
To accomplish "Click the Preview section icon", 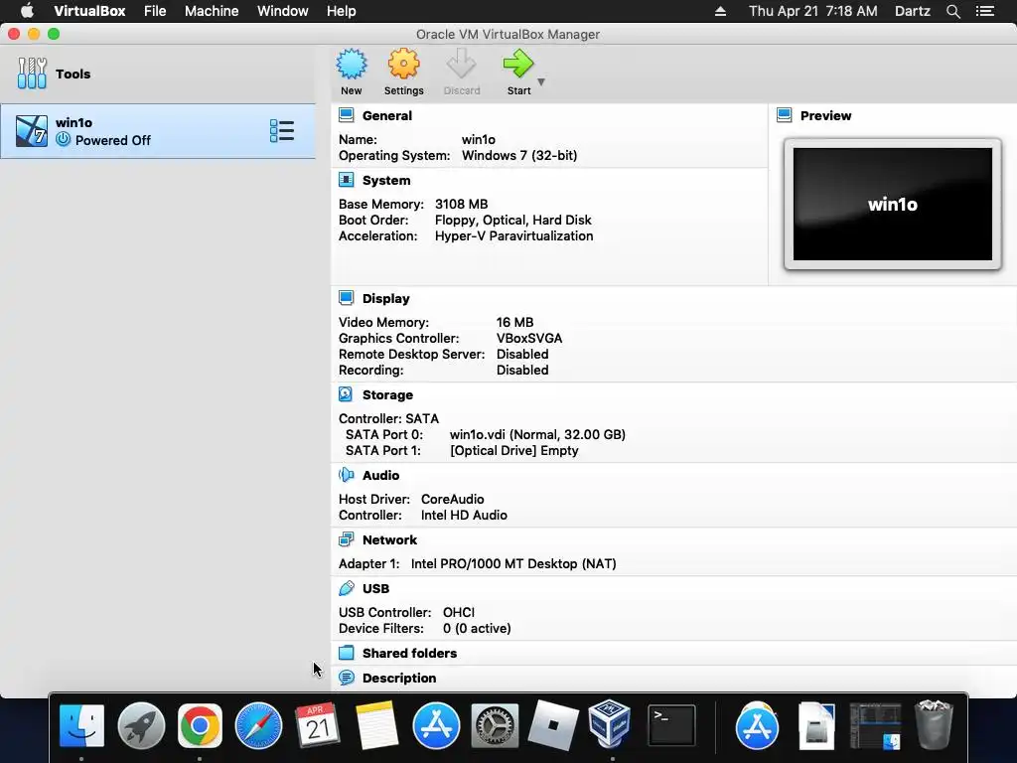I will [785, 115].
